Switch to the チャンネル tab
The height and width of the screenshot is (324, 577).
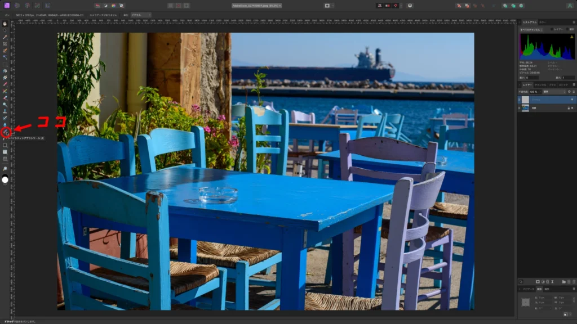[x=540, y=84]
